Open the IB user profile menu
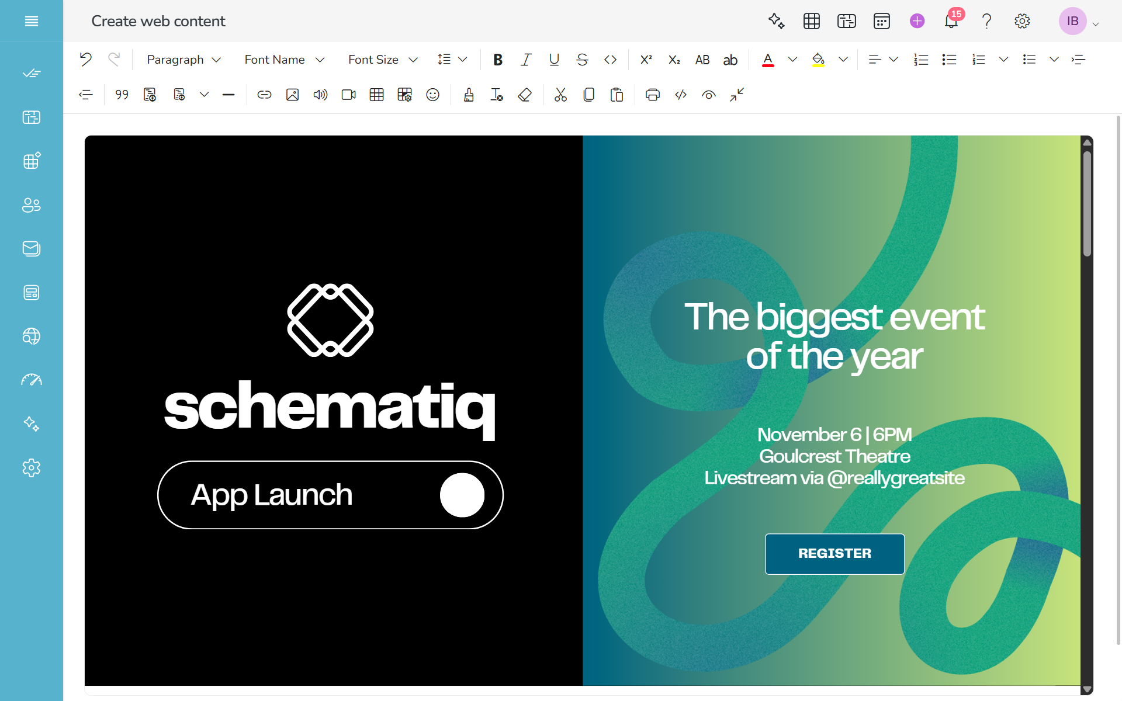Screen dimensions: 1122x701 (x=1079, y=21)
